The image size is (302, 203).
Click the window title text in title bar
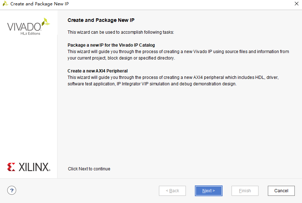tap(40, 4)
